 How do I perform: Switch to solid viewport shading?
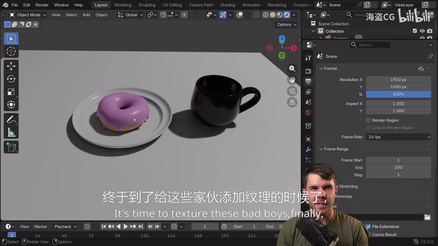click(x=273, y=15)
